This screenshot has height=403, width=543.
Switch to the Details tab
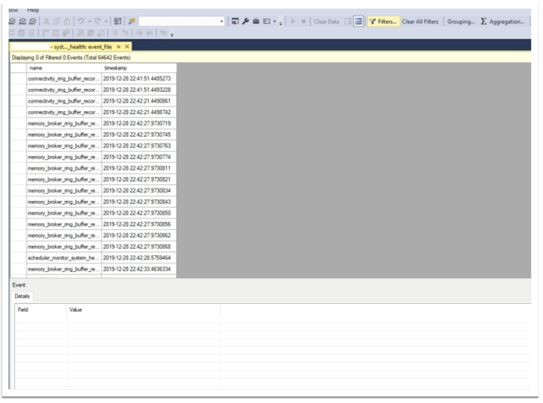coord(22,296)
